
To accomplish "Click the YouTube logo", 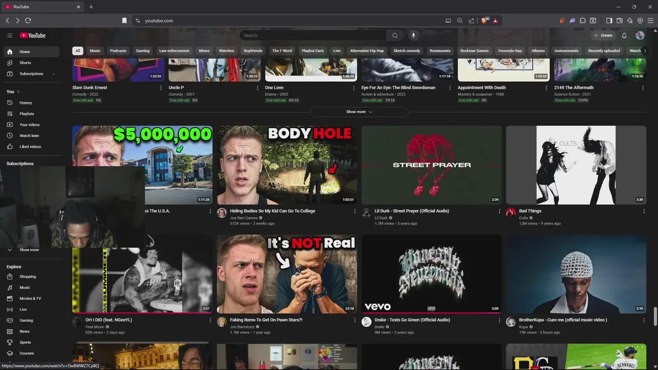I will (33, 35).
